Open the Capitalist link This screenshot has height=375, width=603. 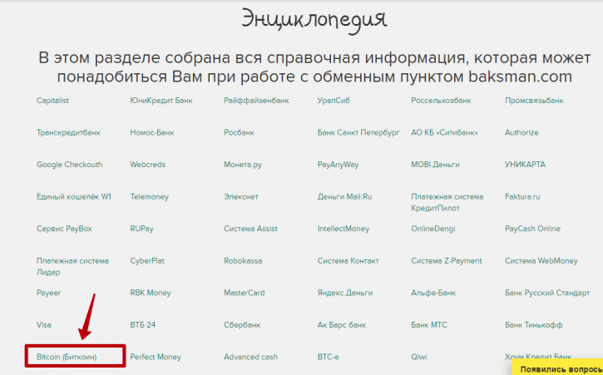pyautogui.click(x=52, y=101)
